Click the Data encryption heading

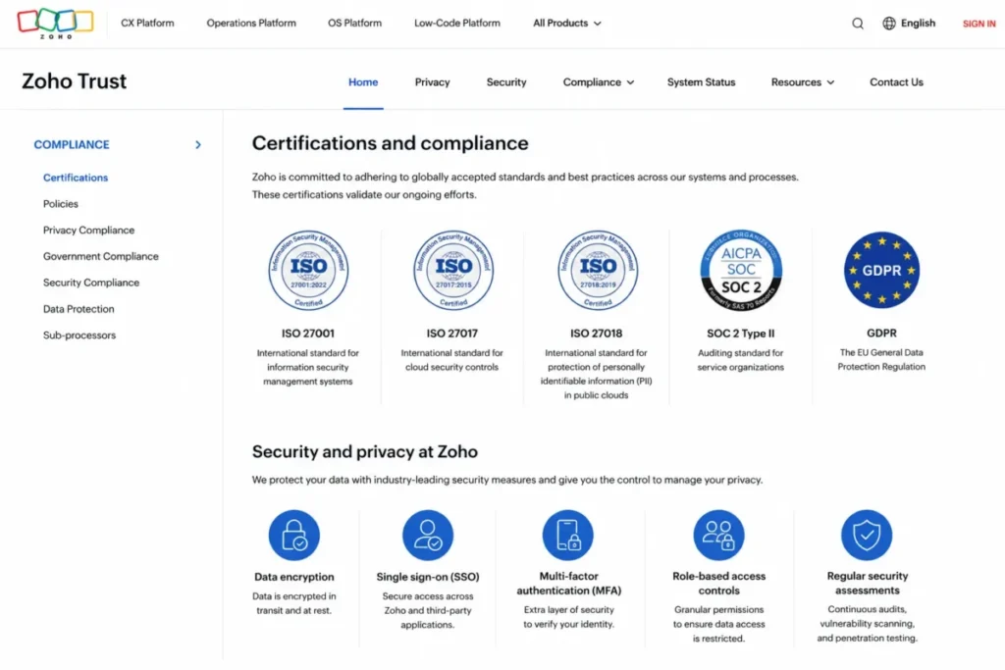click(x=294, y=577)
